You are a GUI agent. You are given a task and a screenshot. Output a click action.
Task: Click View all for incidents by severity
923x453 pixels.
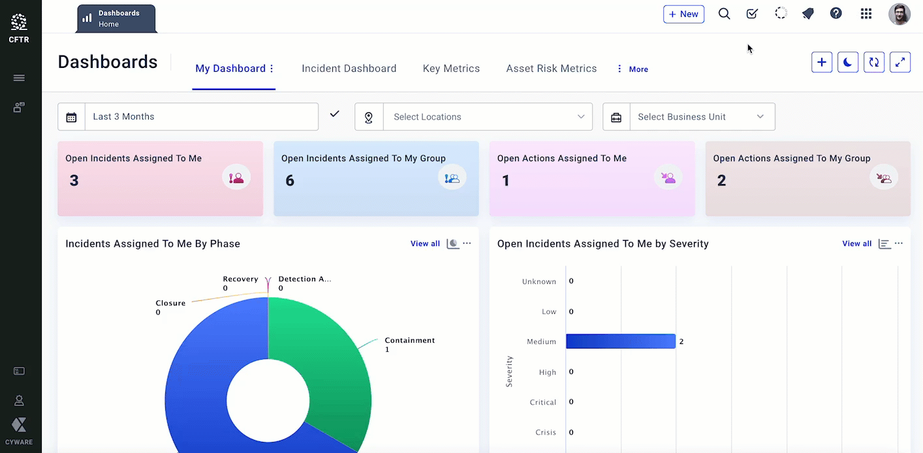856,243
